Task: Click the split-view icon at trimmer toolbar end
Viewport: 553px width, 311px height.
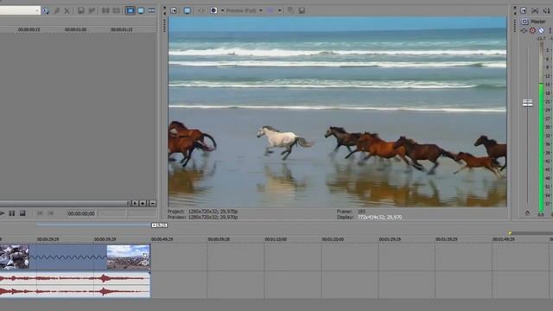Action: point(151,10)
